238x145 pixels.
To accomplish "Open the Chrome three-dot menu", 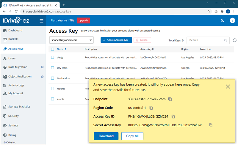I will [234, 12].
